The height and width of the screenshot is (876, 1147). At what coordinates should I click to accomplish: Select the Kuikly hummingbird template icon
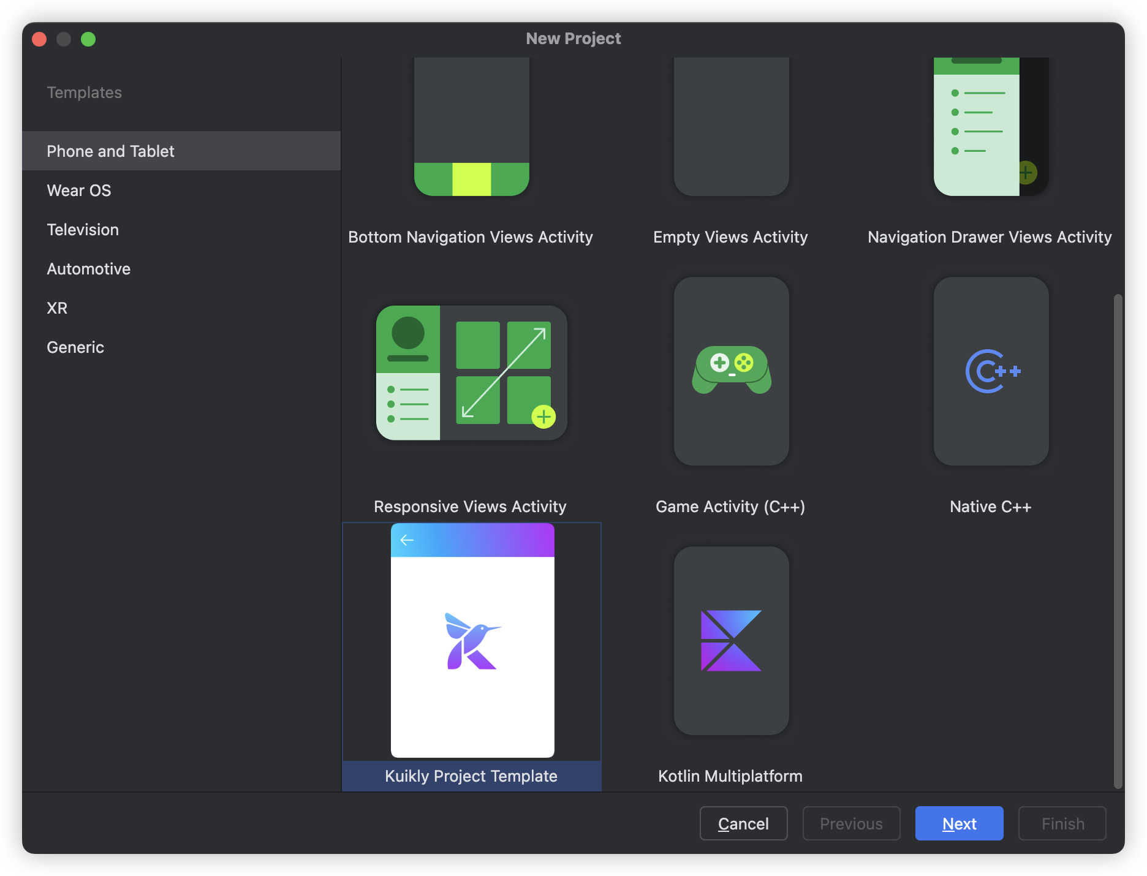click(472, 641)
